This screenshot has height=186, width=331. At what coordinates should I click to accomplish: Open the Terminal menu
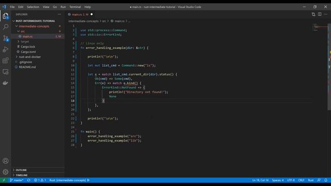[x=75, y=7]
